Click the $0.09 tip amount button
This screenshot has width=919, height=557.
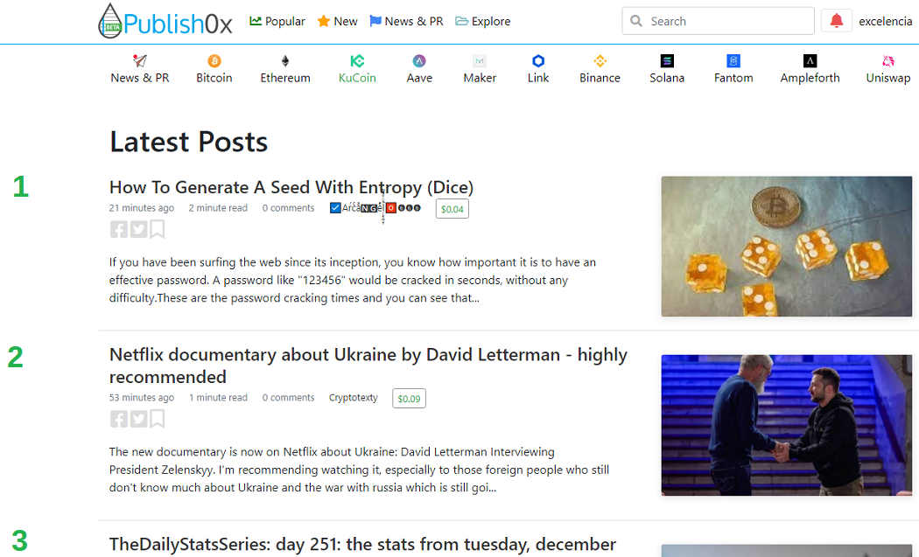pos(409,399)
